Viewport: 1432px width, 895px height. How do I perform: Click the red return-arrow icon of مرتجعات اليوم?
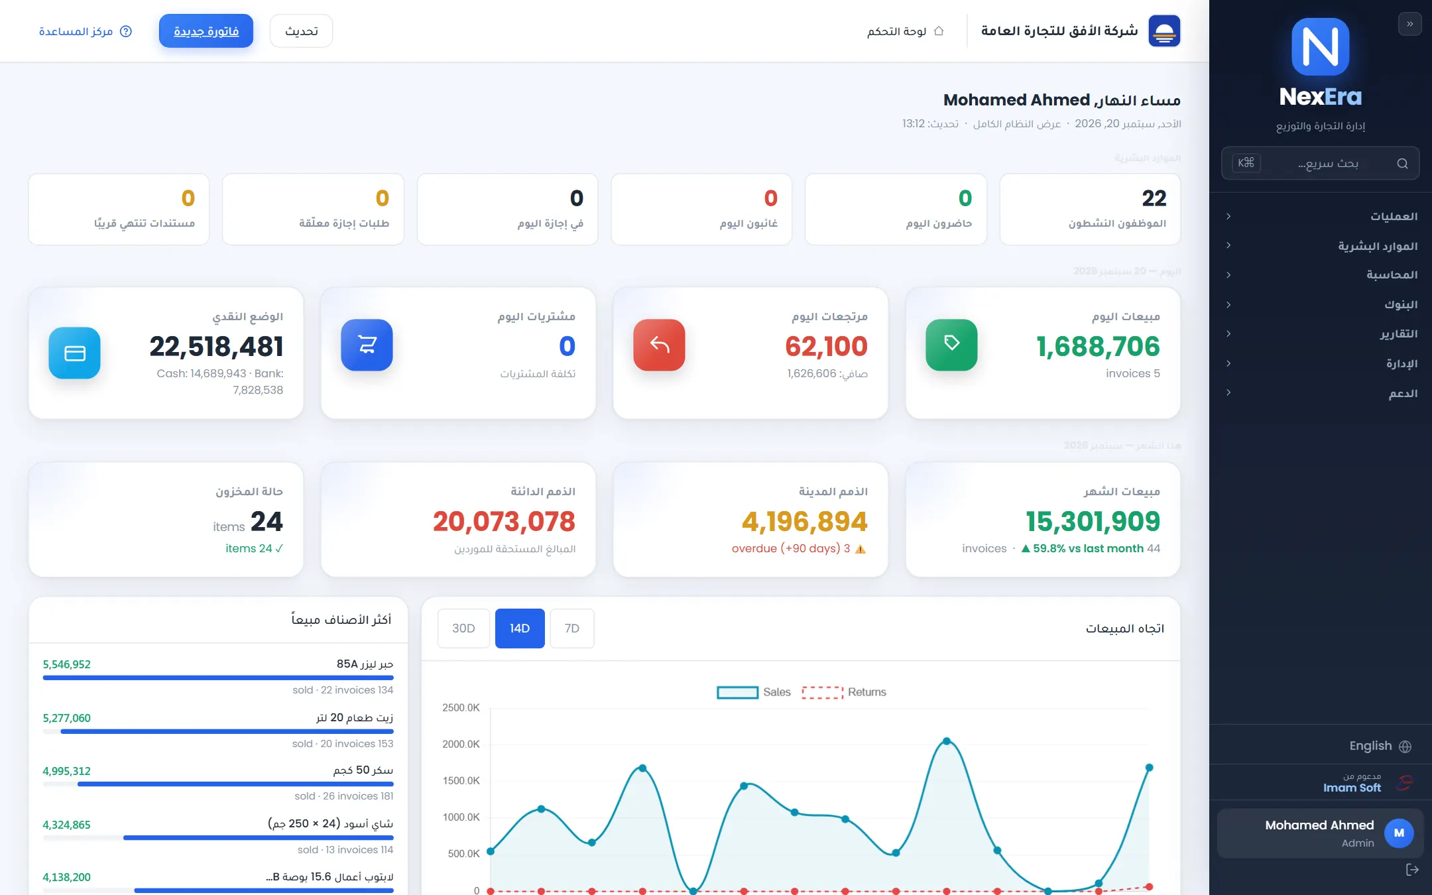pyautogui.click(x=659, y=345)
